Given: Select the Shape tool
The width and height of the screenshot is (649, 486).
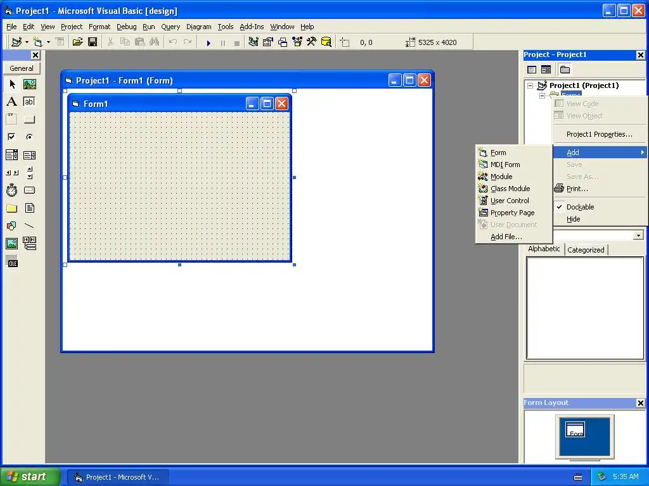Looking at the screenshot, I should (12, 226).
